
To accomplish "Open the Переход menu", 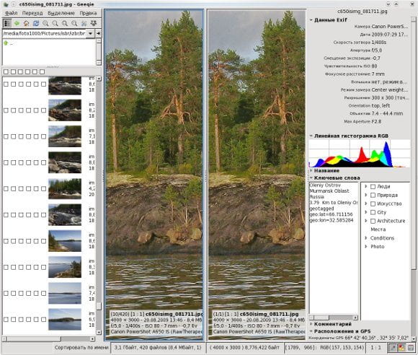I will click(x=32, y=13).
